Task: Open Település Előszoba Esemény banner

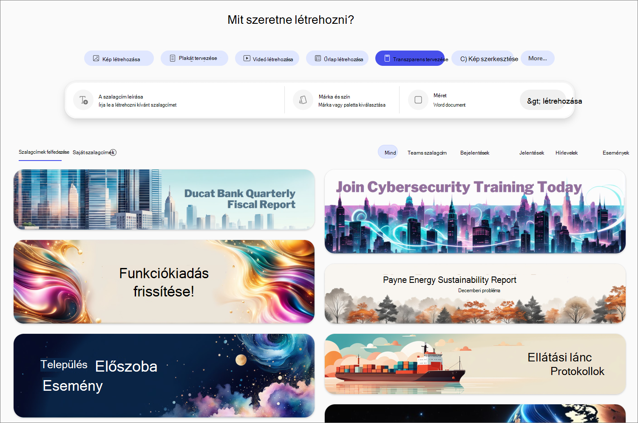Action: (x=164, y=375)
